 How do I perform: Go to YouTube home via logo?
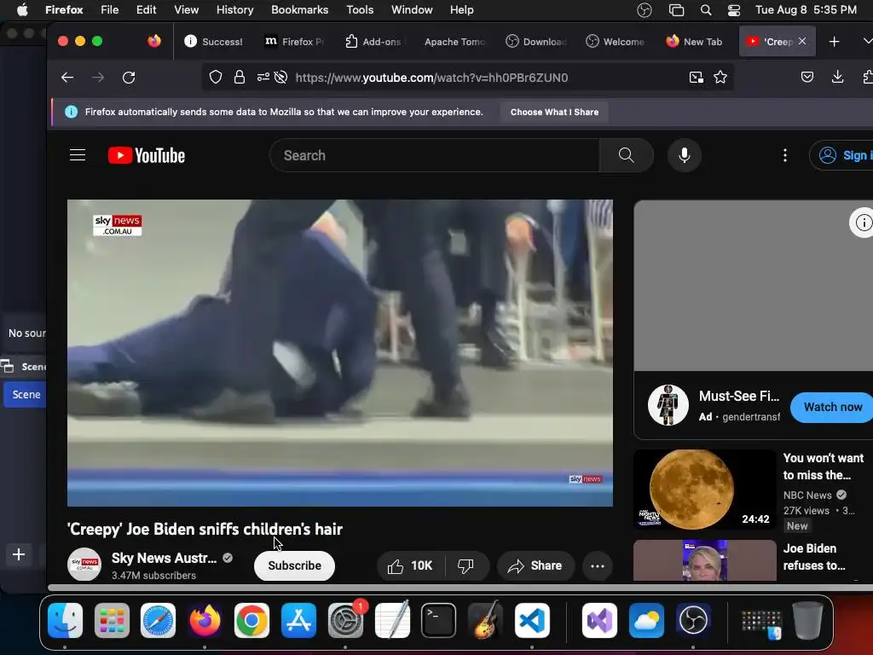pos(147,155)
